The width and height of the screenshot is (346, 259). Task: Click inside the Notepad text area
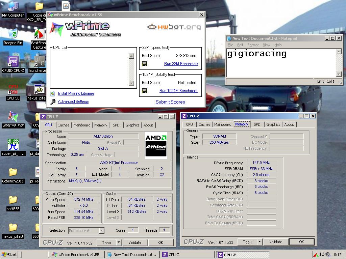point(281,63)
